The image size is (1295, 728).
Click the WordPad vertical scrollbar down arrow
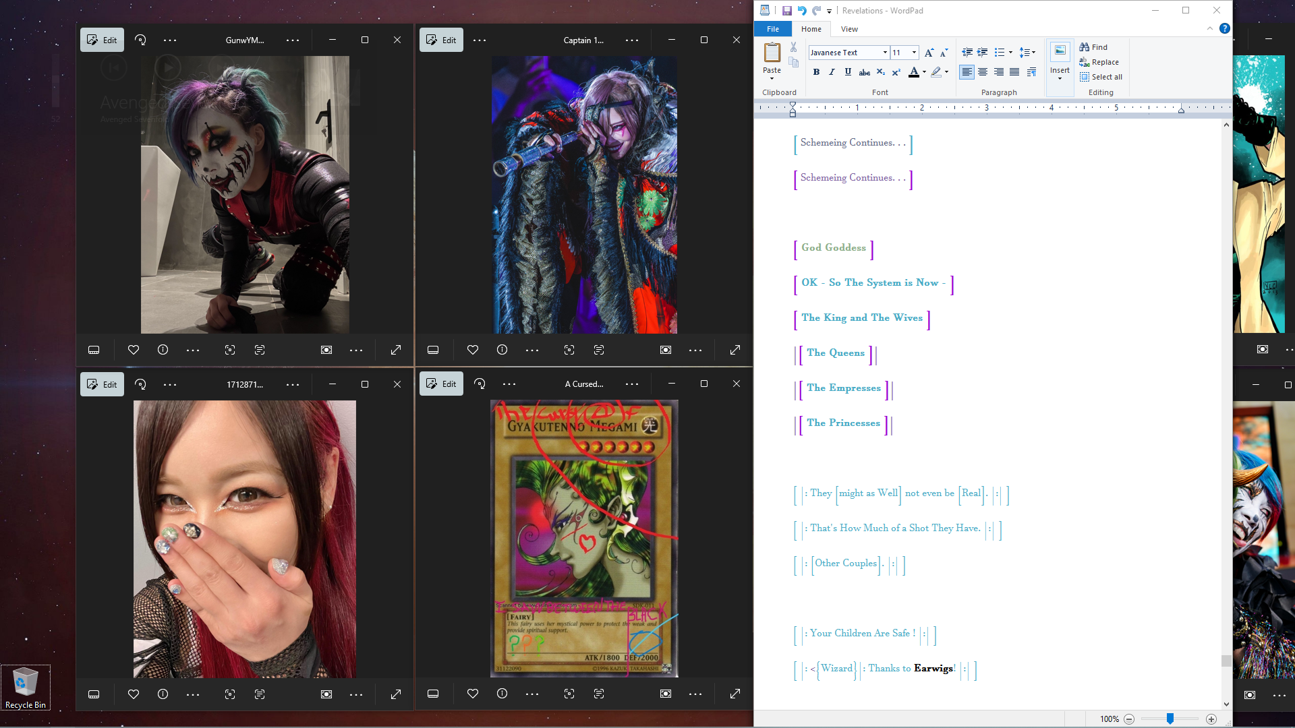[x=1226, y=704]
